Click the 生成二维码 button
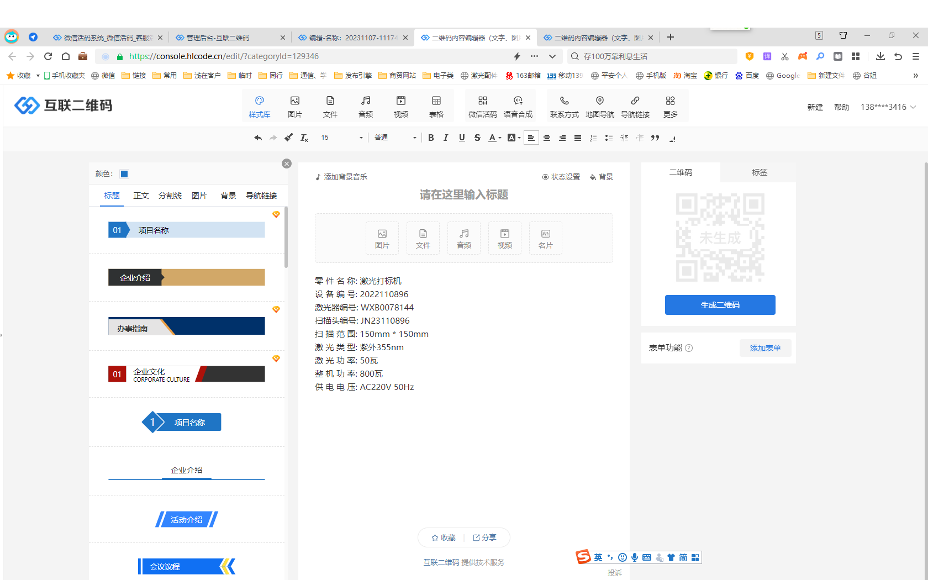This screenshot has width=928, height=580. (x=720, y=305)
